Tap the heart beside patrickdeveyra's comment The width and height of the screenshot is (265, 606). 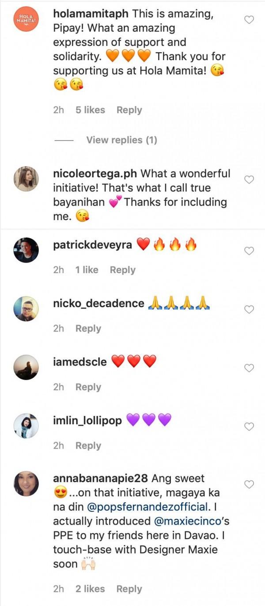tap(249, 251)
